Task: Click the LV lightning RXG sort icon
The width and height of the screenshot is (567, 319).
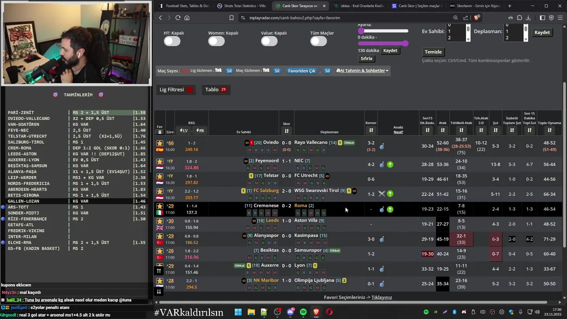Action: click(x=183, y=131)
